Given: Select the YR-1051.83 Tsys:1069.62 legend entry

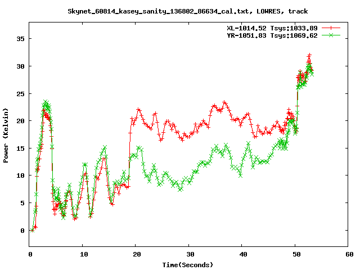Looking at the screenshot, I should click(x=272, y=35).
